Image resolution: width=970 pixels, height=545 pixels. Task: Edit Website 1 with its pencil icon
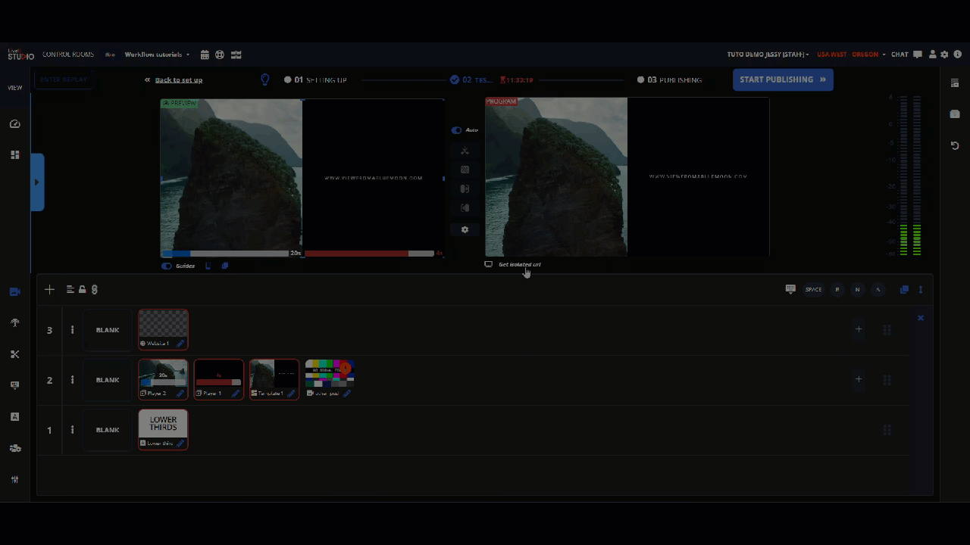(180, 344)
